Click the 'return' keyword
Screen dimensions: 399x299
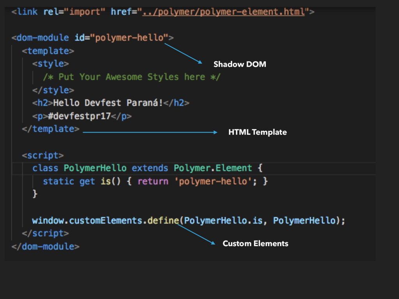coord(153,181)
